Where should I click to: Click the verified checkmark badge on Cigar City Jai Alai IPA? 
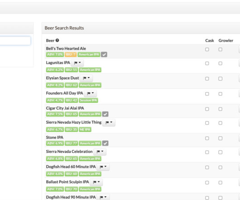[x=106, y=114]
